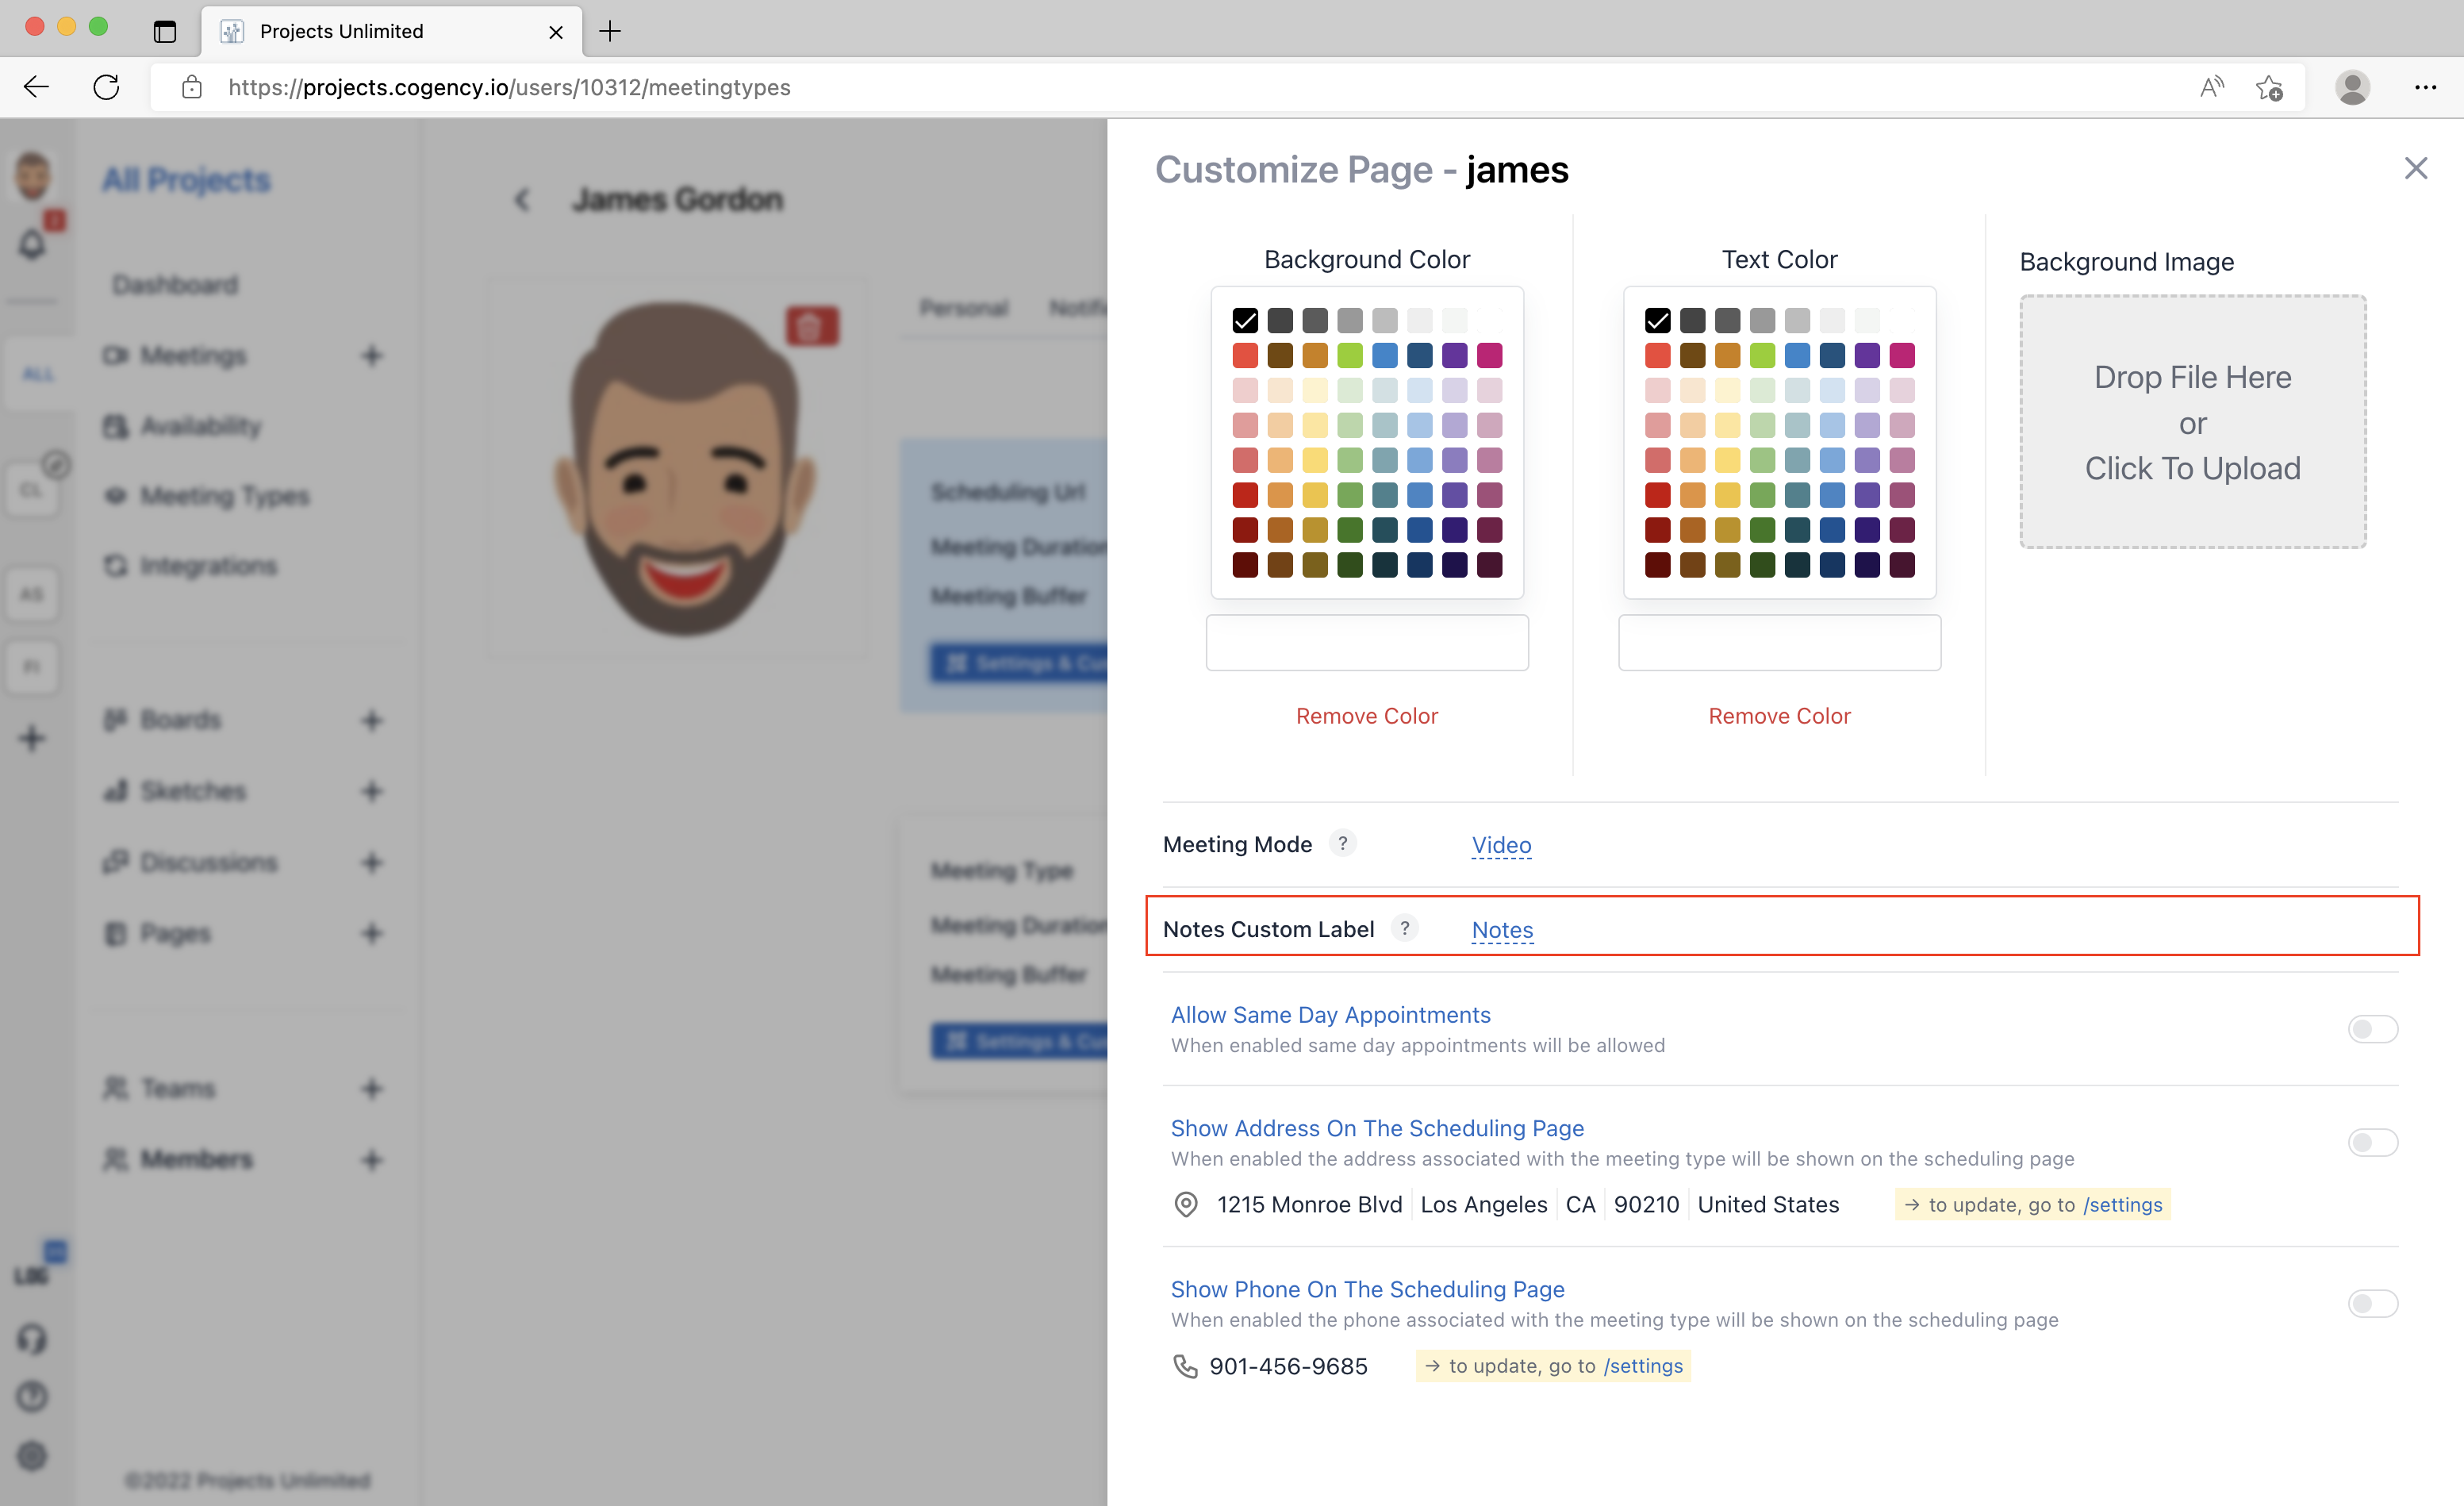This screenshot has height=1506, width=2464.
Task: Click the Meeting Mode help question icon
Action: 1343,843
